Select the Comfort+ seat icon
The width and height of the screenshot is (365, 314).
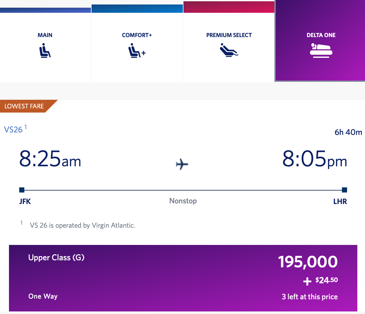pyautogui.click(x=137, y=51)
